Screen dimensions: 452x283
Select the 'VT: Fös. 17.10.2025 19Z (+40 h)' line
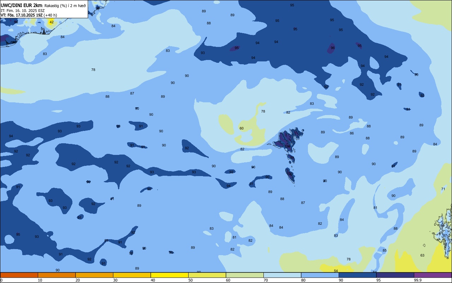pyautogui.click(x=29, y=15)
